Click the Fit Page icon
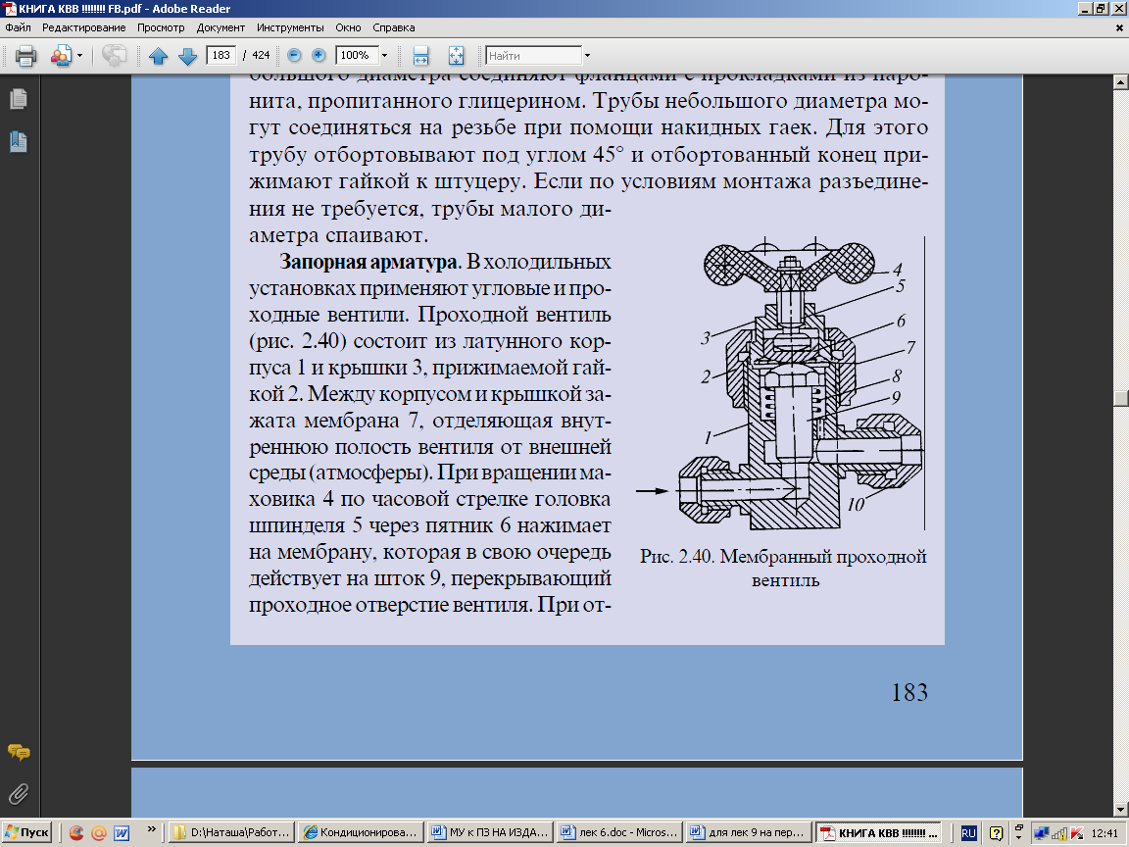 click(456, 56)
